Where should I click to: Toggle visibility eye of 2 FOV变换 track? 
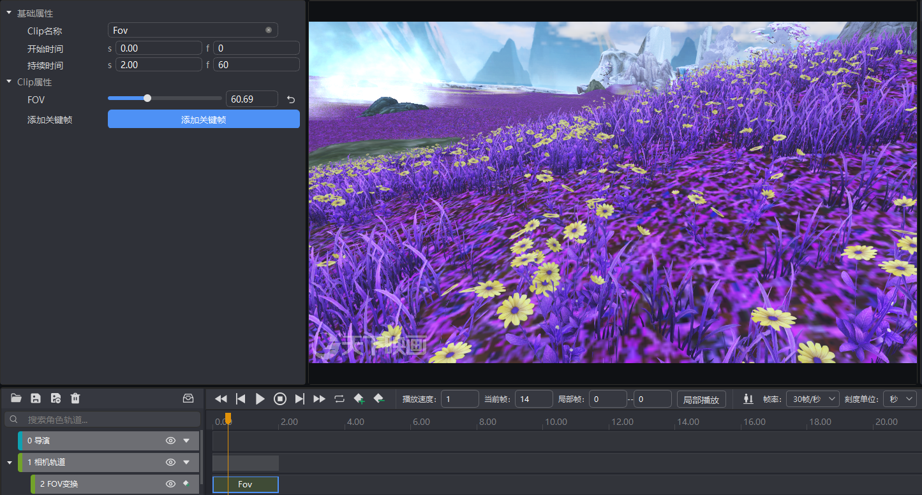[x=170, y=484]
